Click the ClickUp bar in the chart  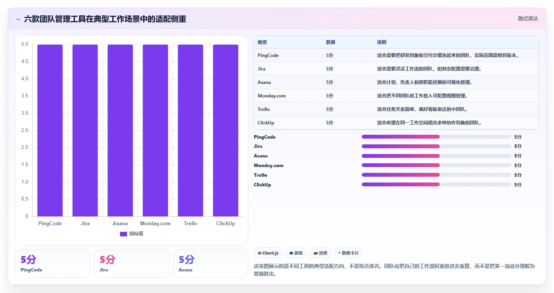(225, 131)
